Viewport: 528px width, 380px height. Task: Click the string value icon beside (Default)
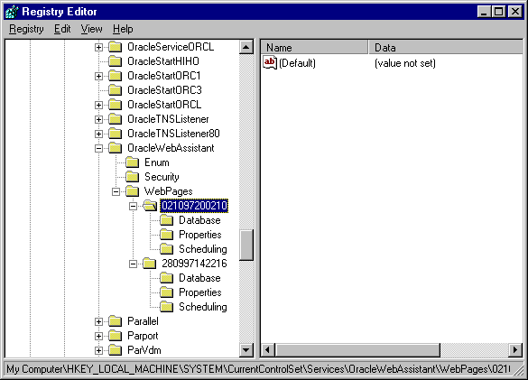pyautogui.click(x=270, y=63)
